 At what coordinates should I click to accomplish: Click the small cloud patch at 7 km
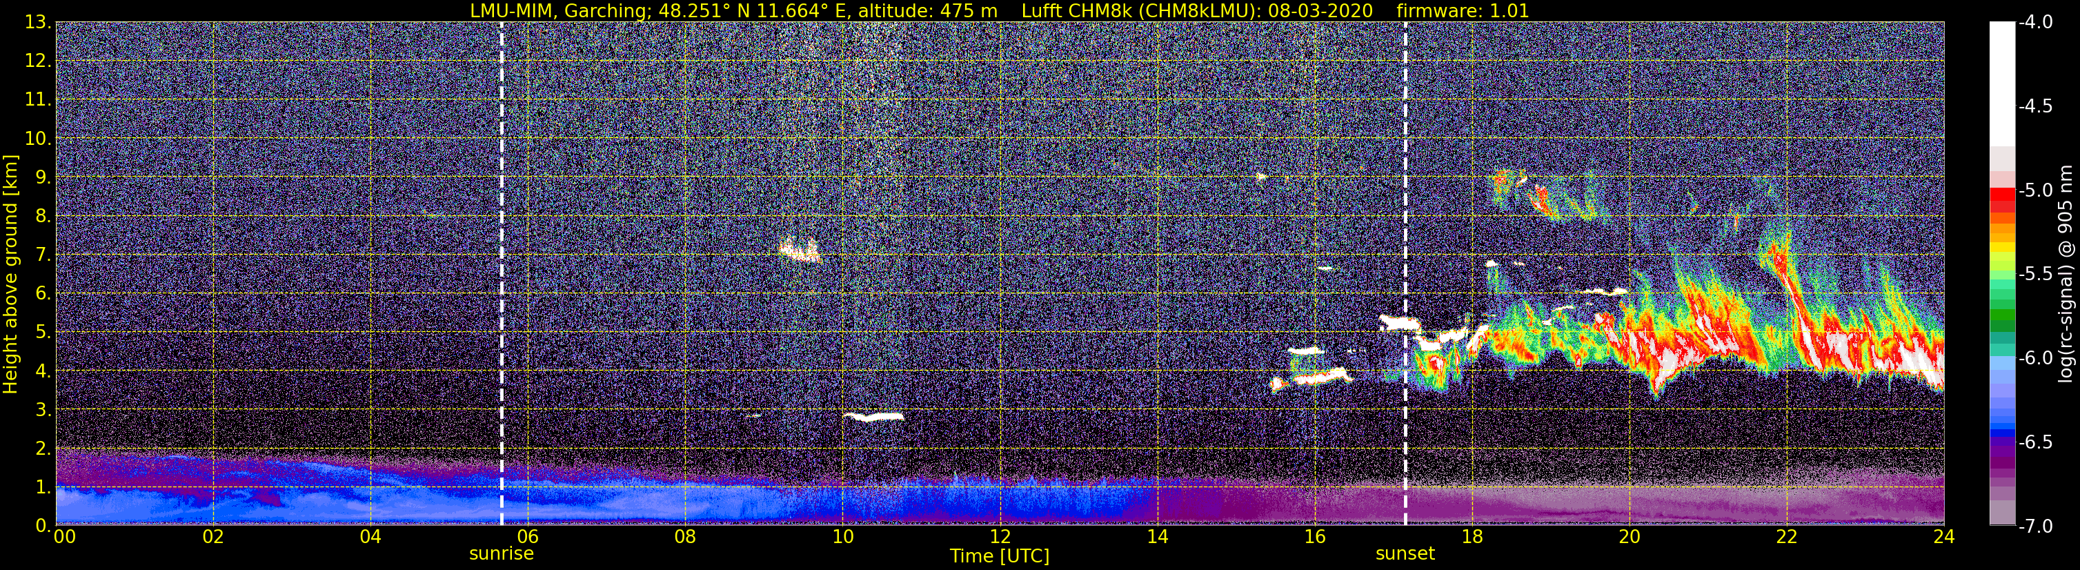click(x=800, y=250)
